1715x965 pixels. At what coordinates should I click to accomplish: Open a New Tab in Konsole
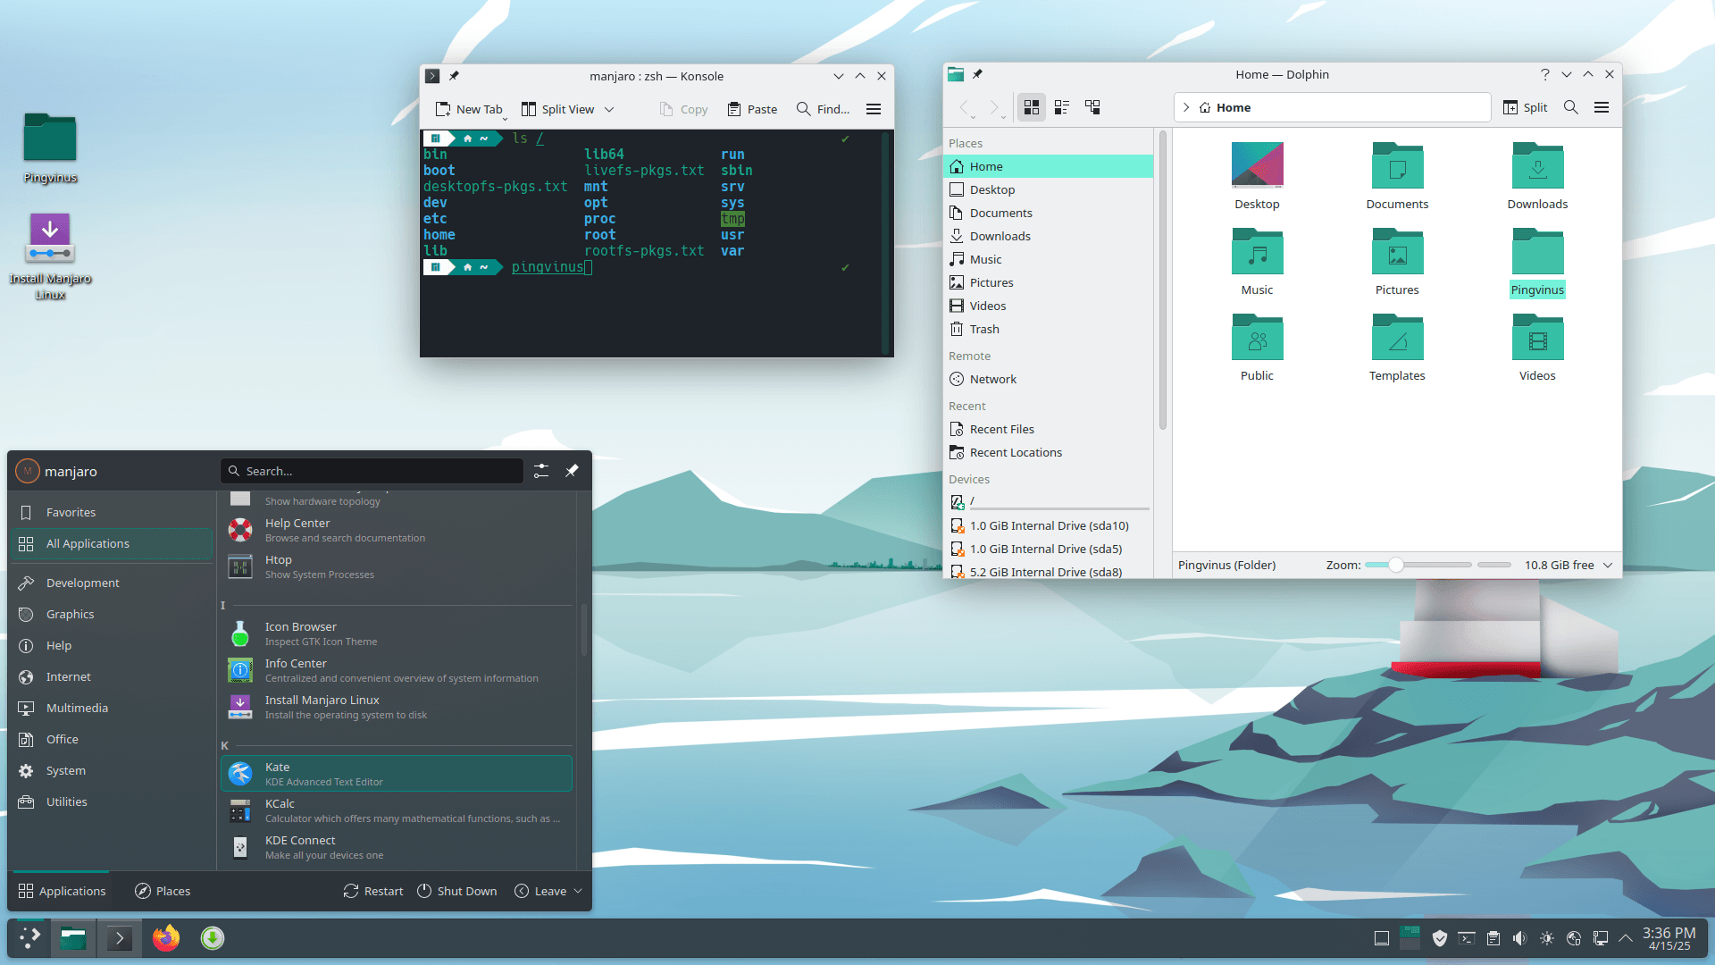point(469,109)
